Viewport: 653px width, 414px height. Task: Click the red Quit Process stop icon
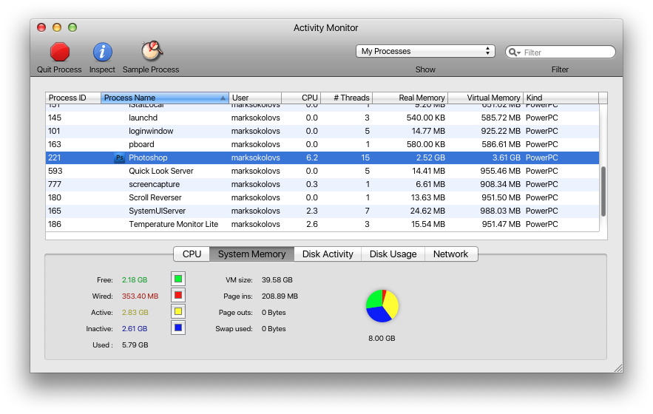[x=60, y=52]
